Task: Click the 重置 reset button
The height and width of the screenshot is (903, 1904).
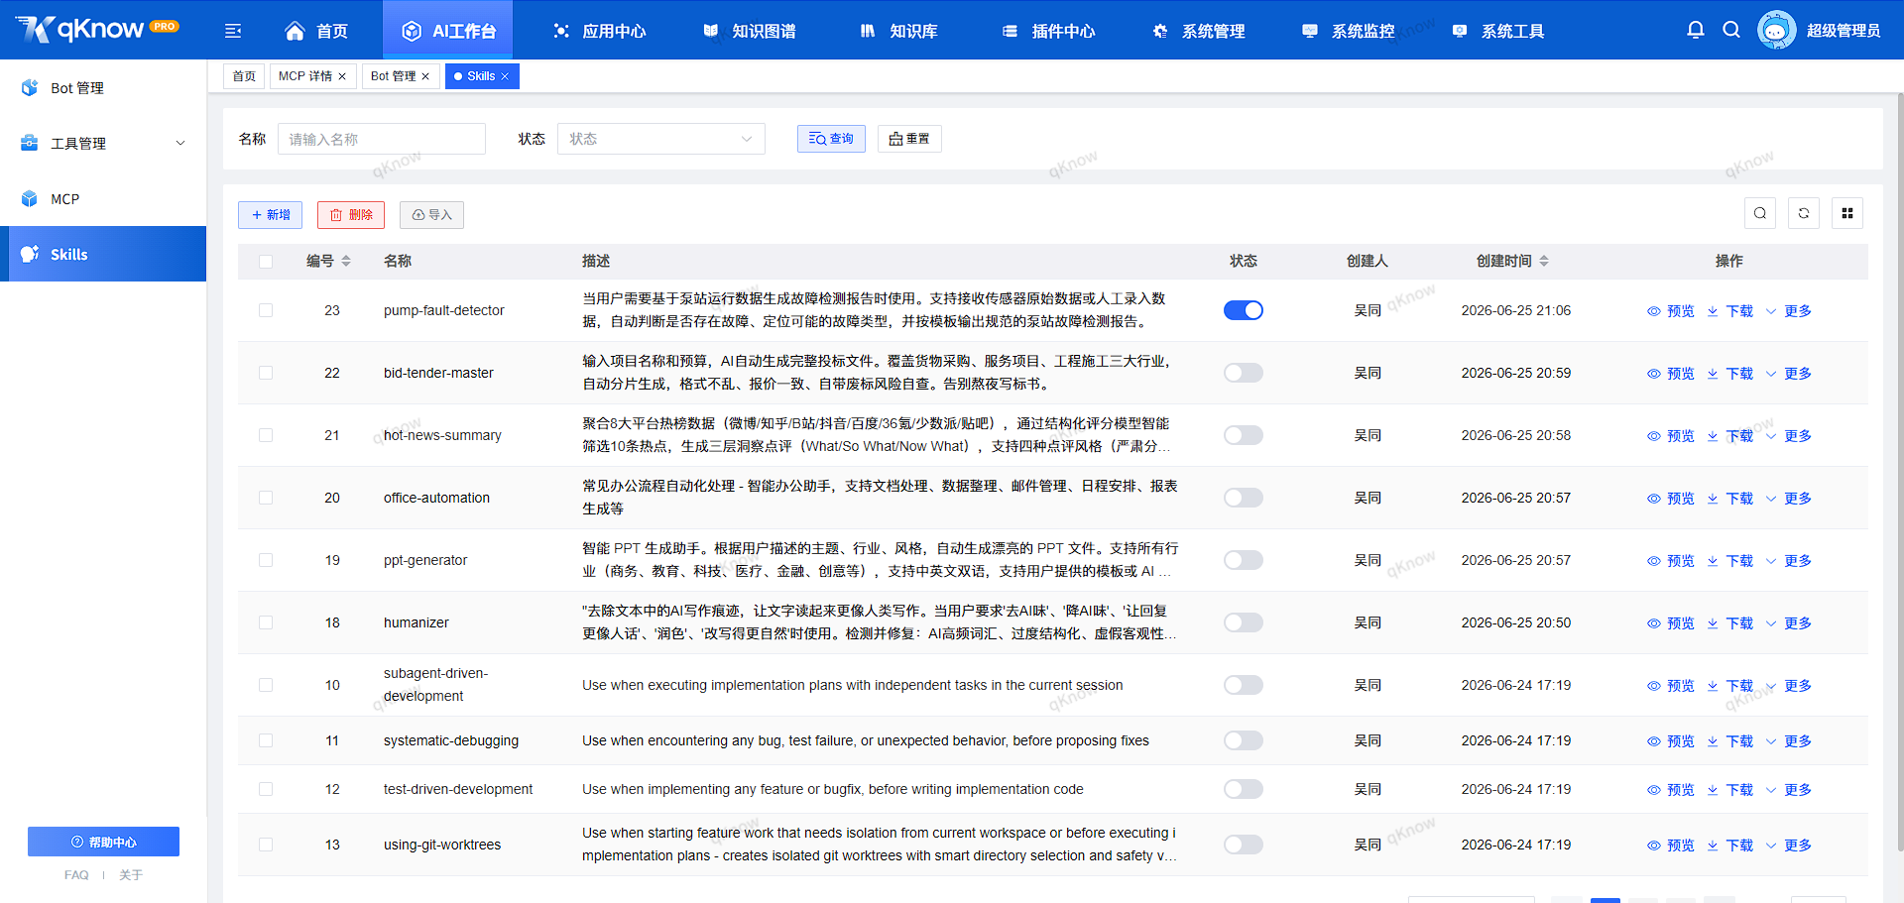Action: pyautogui.click(x=909, y=139)
